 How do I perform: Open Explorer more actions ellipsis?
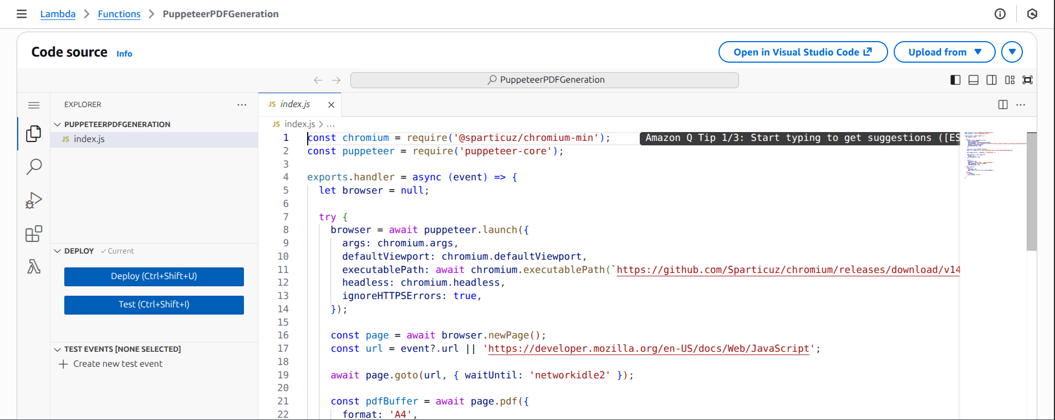tap(242, 104)
